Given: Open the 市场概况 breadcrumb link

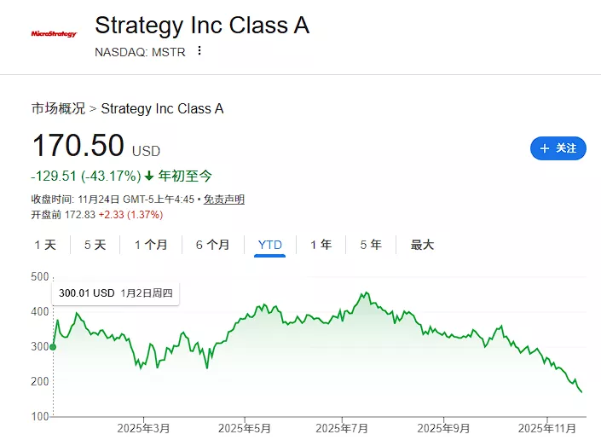Looking at the screenshot, I should pos(58,108).
